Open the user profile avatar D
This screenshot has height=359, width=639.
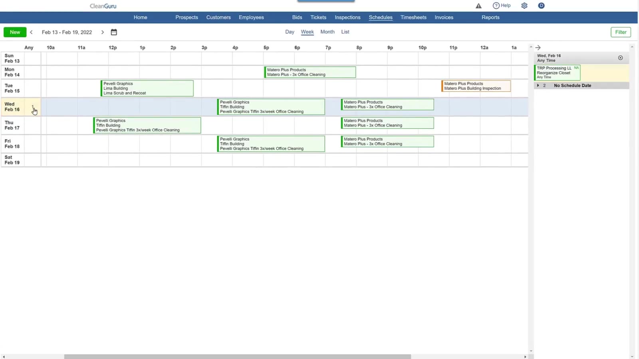coord(541,6)
